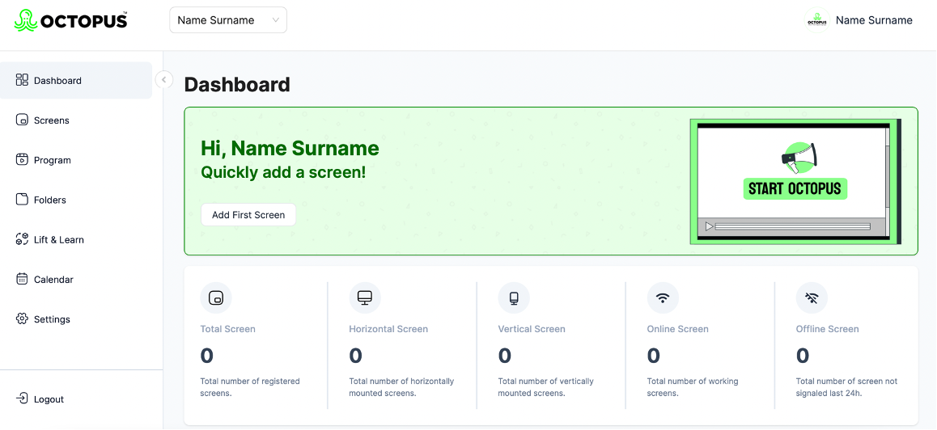Open the Screens menu item

point(52,120)
